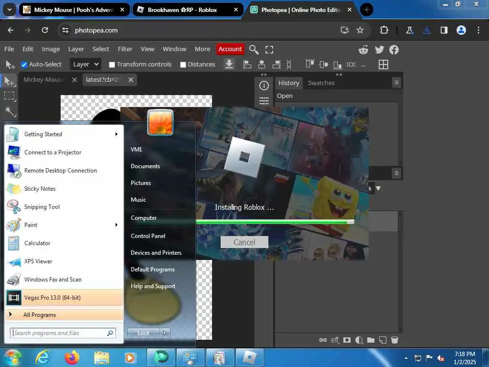Image resolution: width=489 pixels, height=367 pixels.
Task: Open Devices and Printers link
Action: [x=156, y=253]
